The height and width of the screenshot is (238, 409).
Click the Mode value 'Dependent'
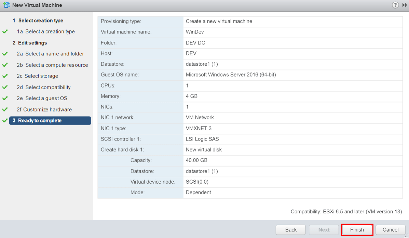click(198, 193)
